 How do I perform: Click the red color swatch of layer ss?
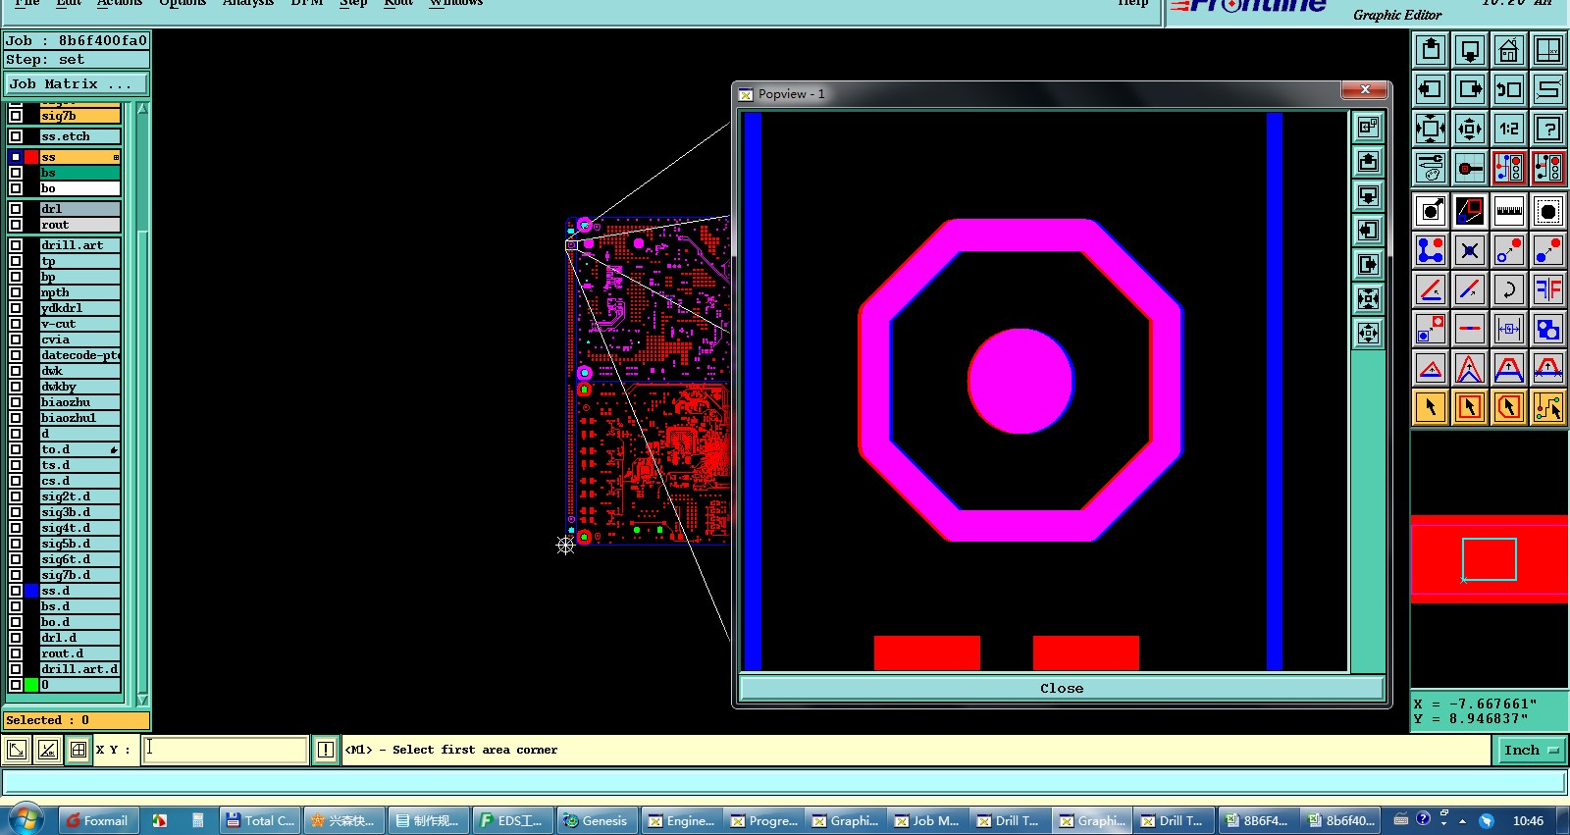click(x=31, y=157)
